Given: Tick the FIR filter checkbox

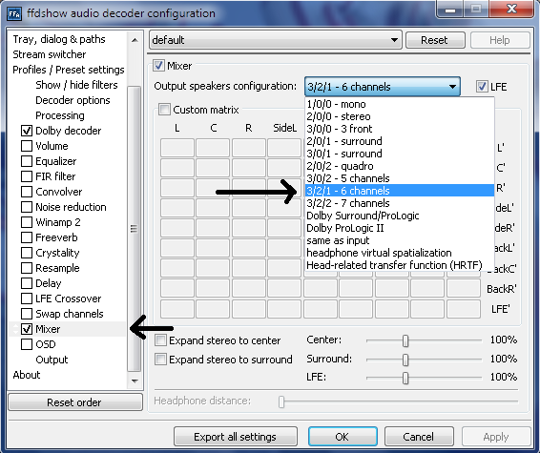Looking at the screenshot, I should point(27,176).
